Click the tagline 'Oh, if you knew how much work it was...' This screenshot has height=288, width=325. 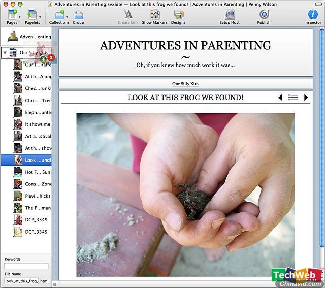coord(185,65)
